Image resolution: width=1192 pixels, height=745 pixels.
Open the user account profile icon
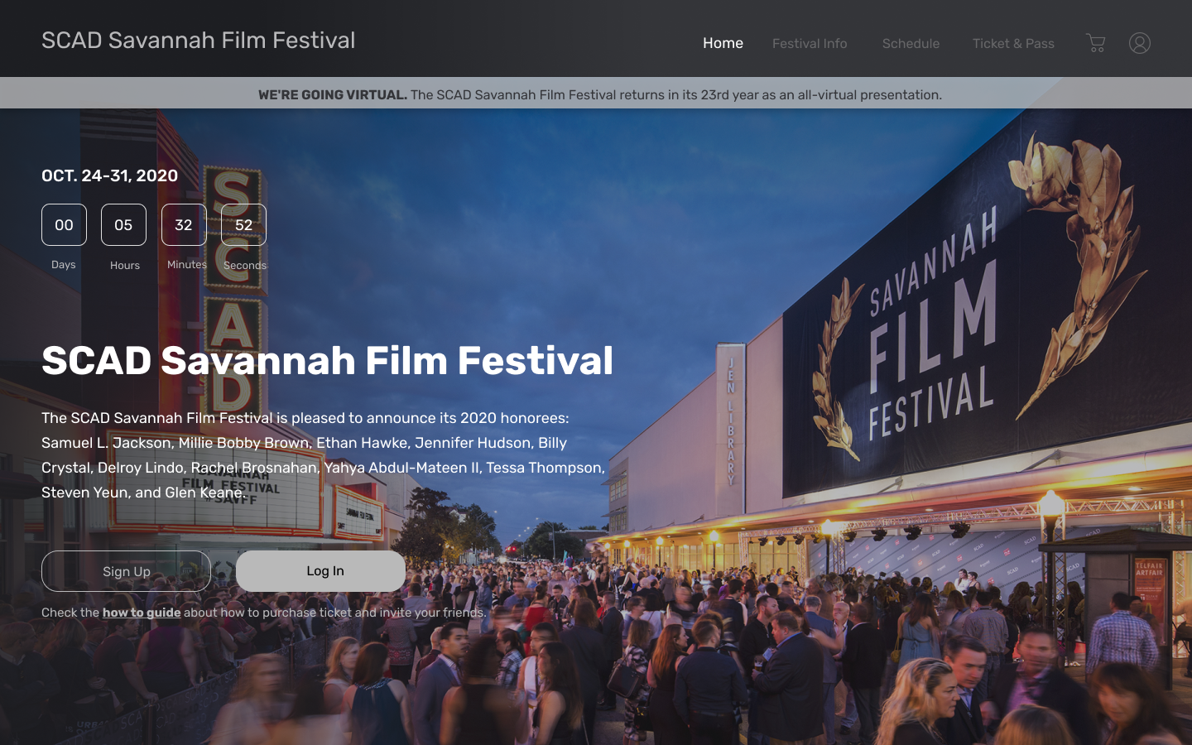[x=1139, y=43]
